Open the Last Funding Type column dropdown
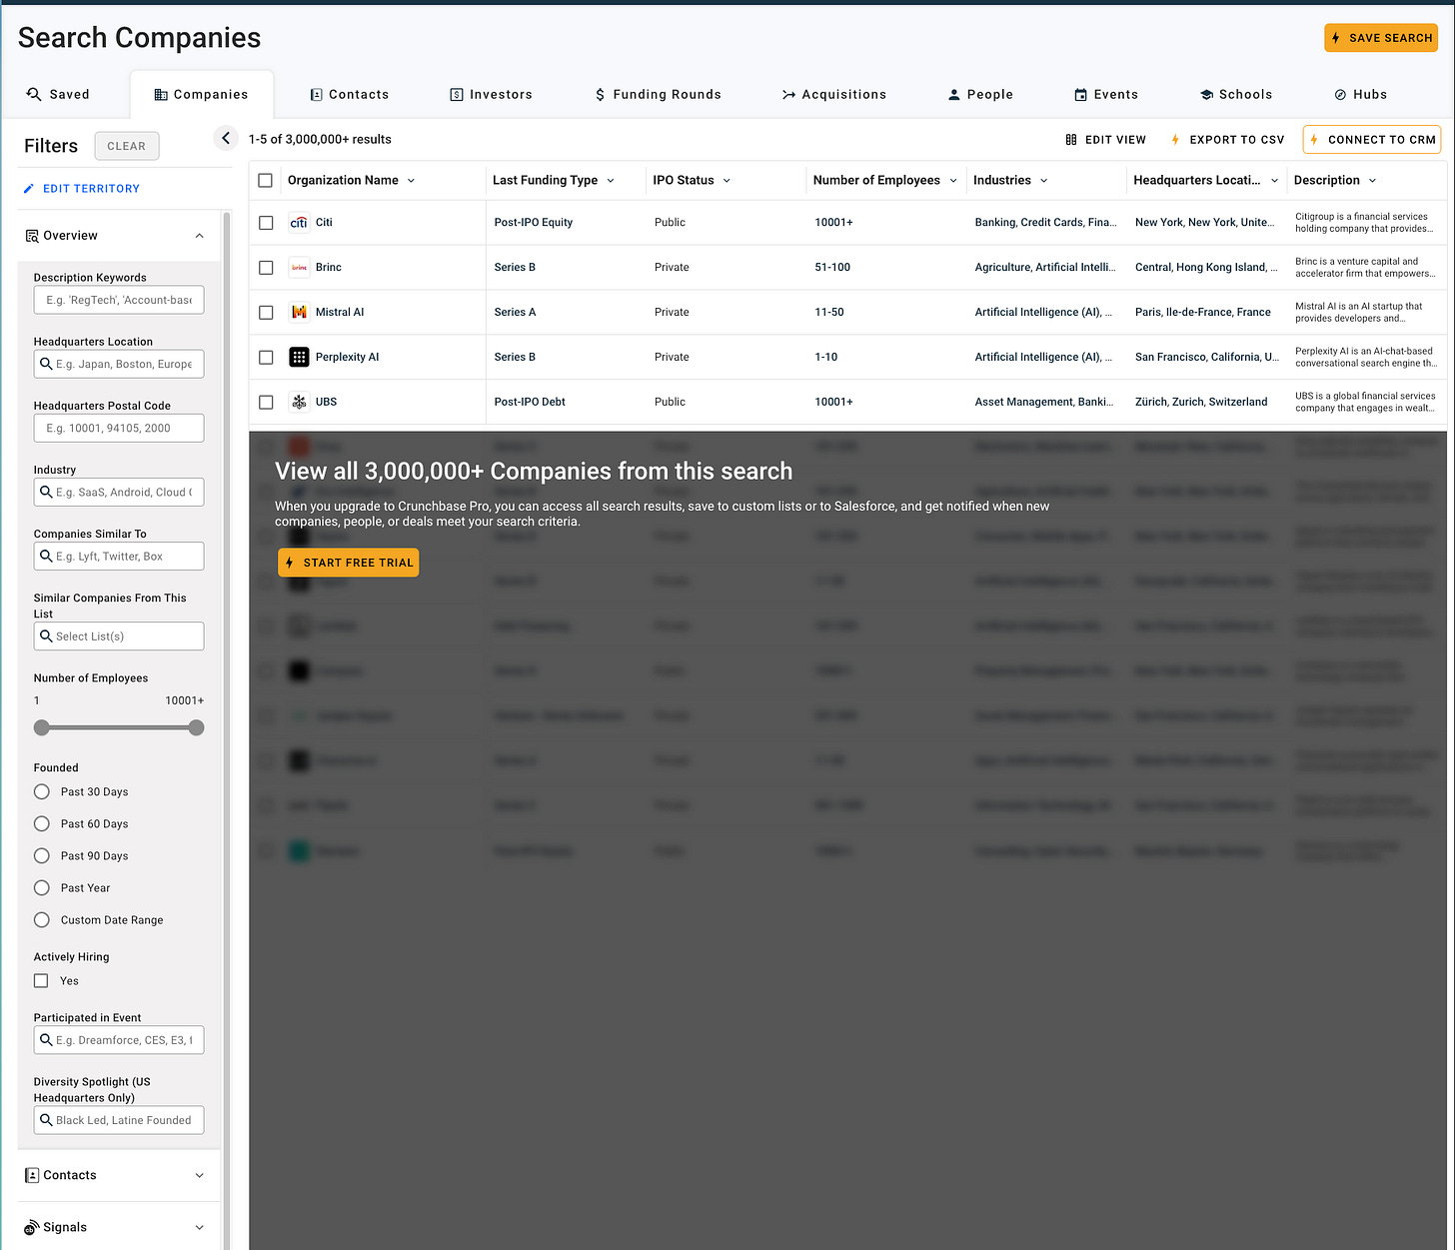The height and width of the screenshot is (1250, 1455). (611, 181)
